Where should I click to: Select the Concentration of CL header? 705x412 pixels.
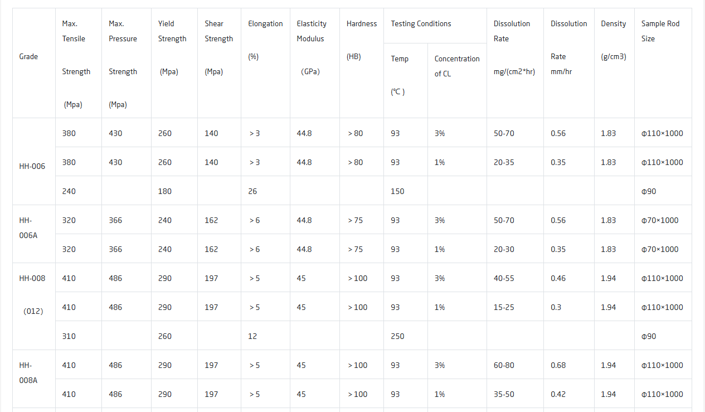458,81
